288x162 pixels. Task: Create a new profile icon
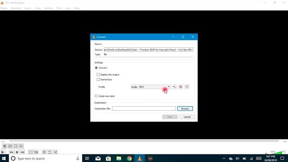[187, 87]
